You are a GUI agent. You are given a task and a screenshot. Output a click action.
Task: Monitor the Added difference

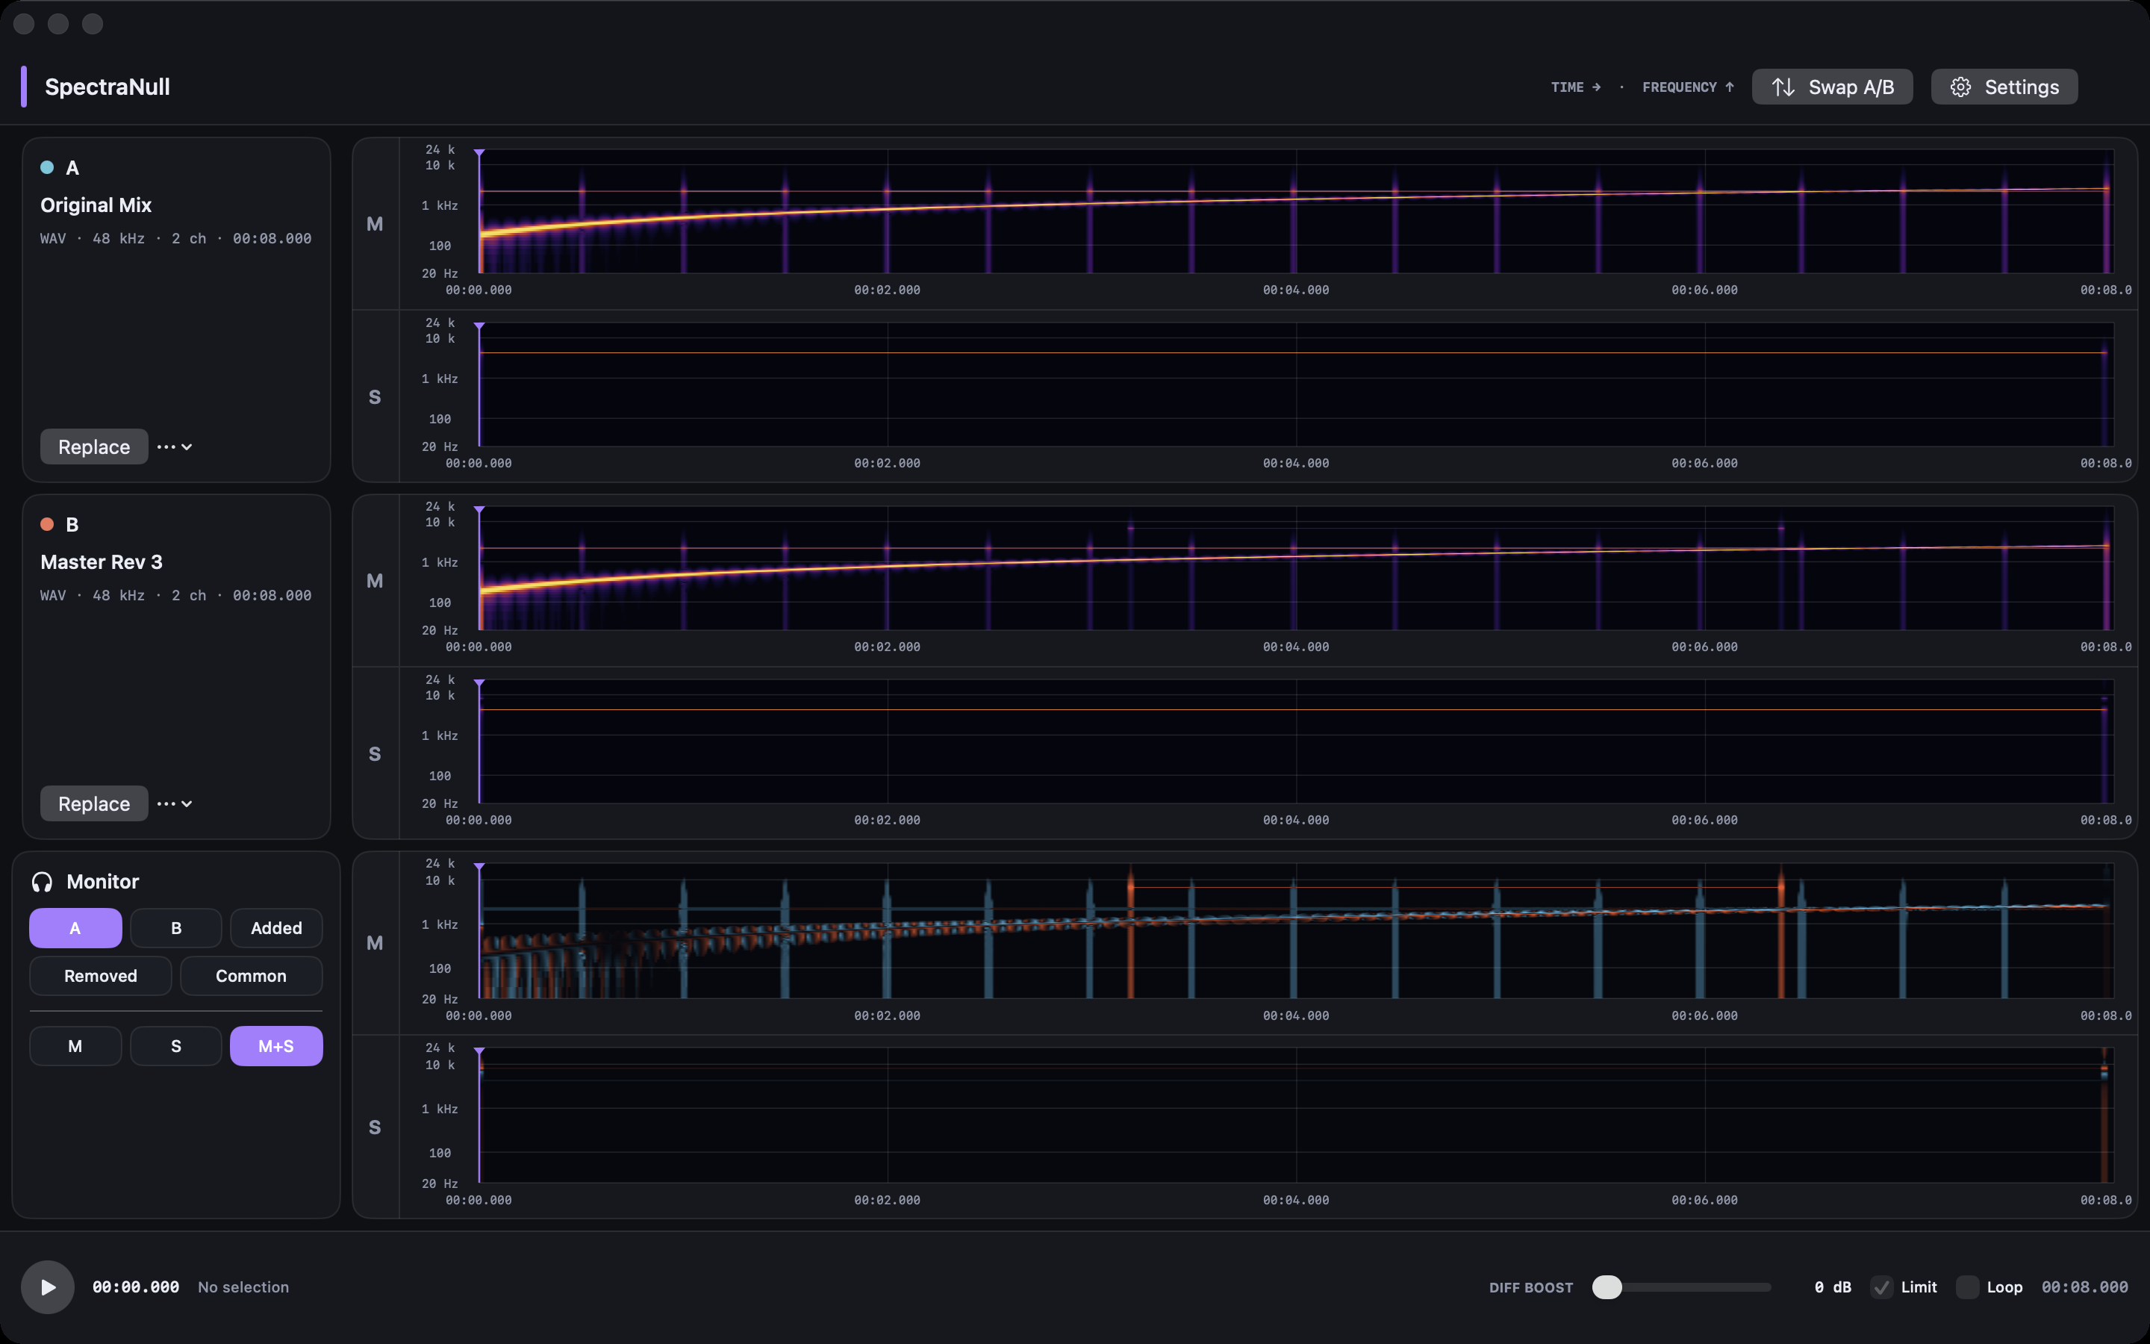coord(276,928)
